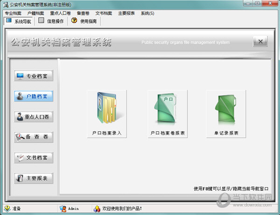Click the 准备 status bar icon
This screenshot has width=280, height=215.
[x=7, y=208]
